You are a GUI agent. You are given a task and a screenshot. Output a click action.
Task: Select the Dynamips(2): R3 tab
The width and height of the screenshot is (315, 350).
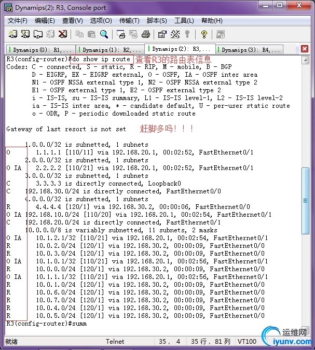(x=180, y=49)
